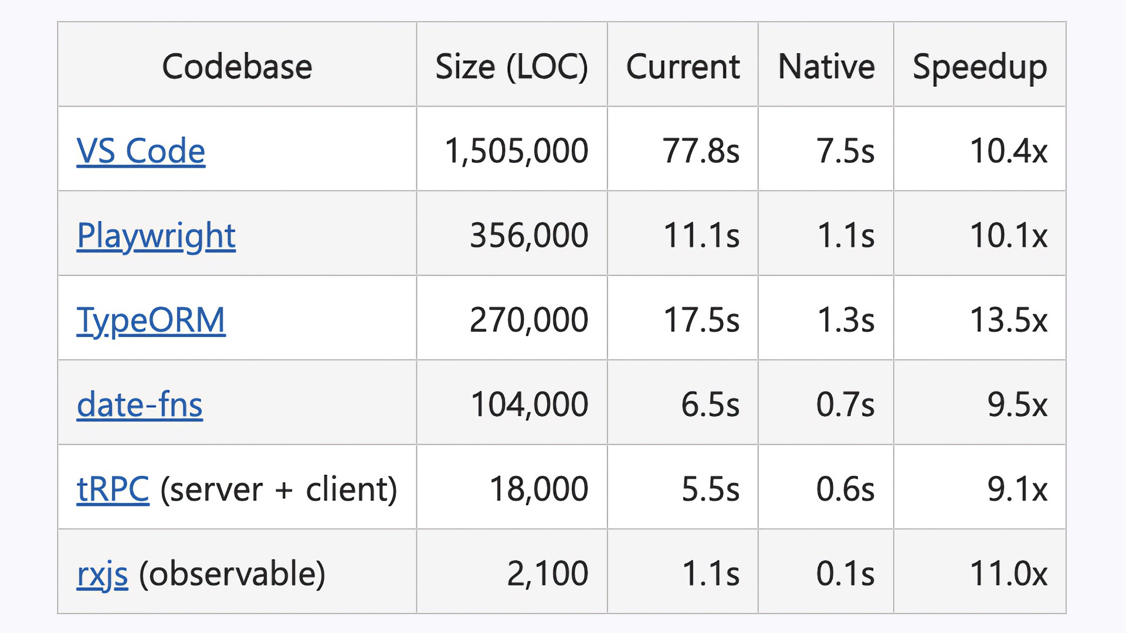Image resolution: width=1126 pixels, height=633 pixels.
Task: Open the VS Code link
Action: 141,151
